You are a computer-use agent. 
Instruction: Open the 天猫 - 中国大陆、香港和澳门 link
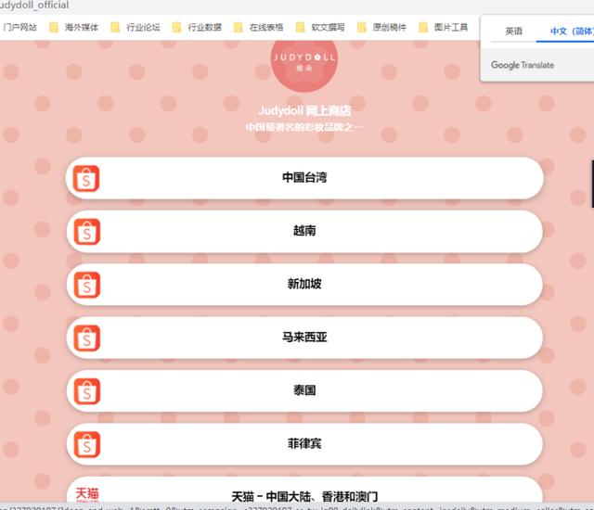304,493
